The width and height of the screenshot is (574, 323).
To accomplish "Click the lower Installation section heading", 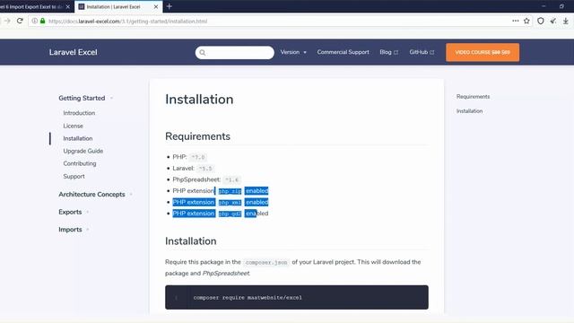I will (x=191, y=241).
